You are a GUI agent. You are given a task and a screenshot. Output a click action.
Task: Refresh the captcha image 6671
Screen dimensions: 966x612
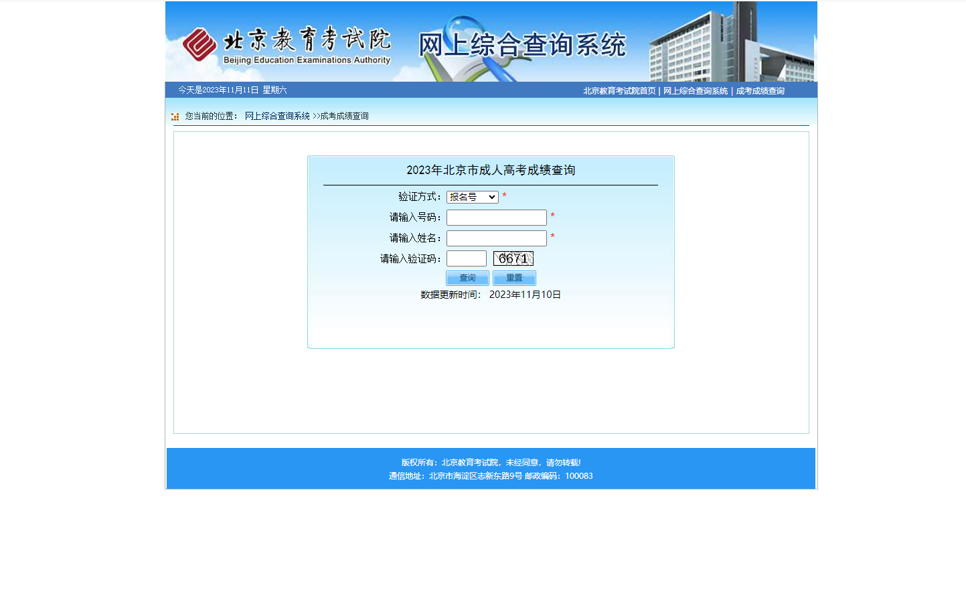click(x=513, y=258)
